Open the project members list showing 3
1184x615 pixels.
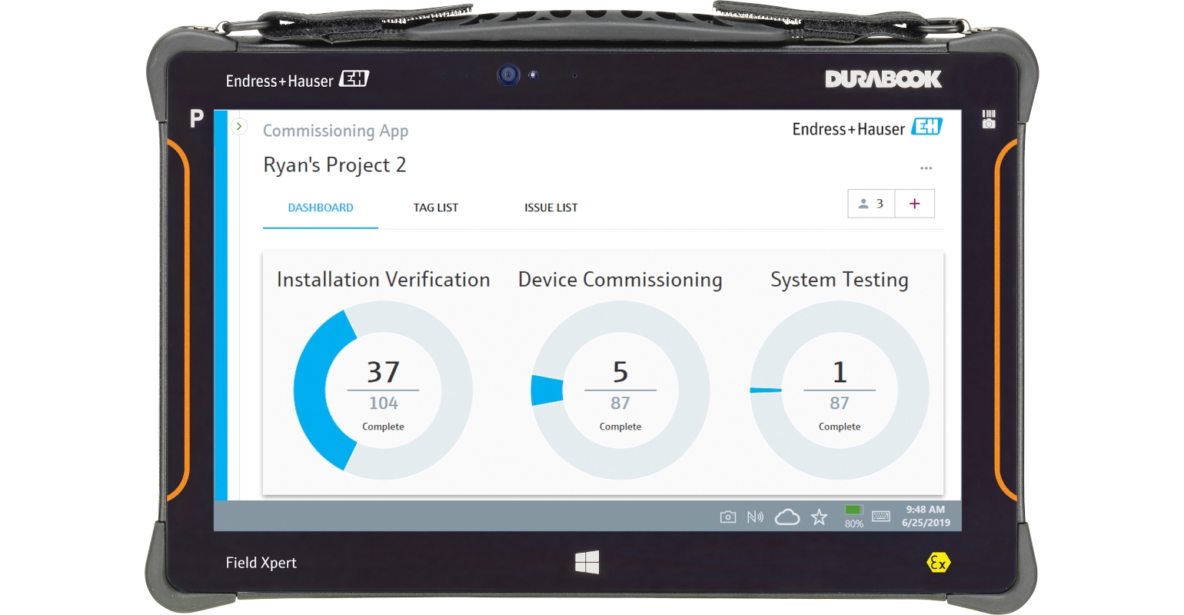click(871, 204)
